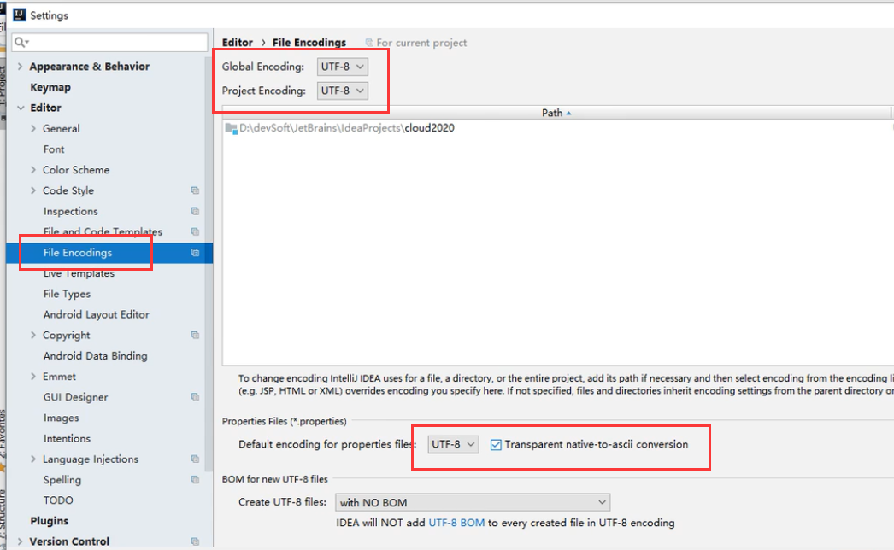Select Plugins in settings tree
Viewport: 894px width, 550px height.
[x=49, y=521]
